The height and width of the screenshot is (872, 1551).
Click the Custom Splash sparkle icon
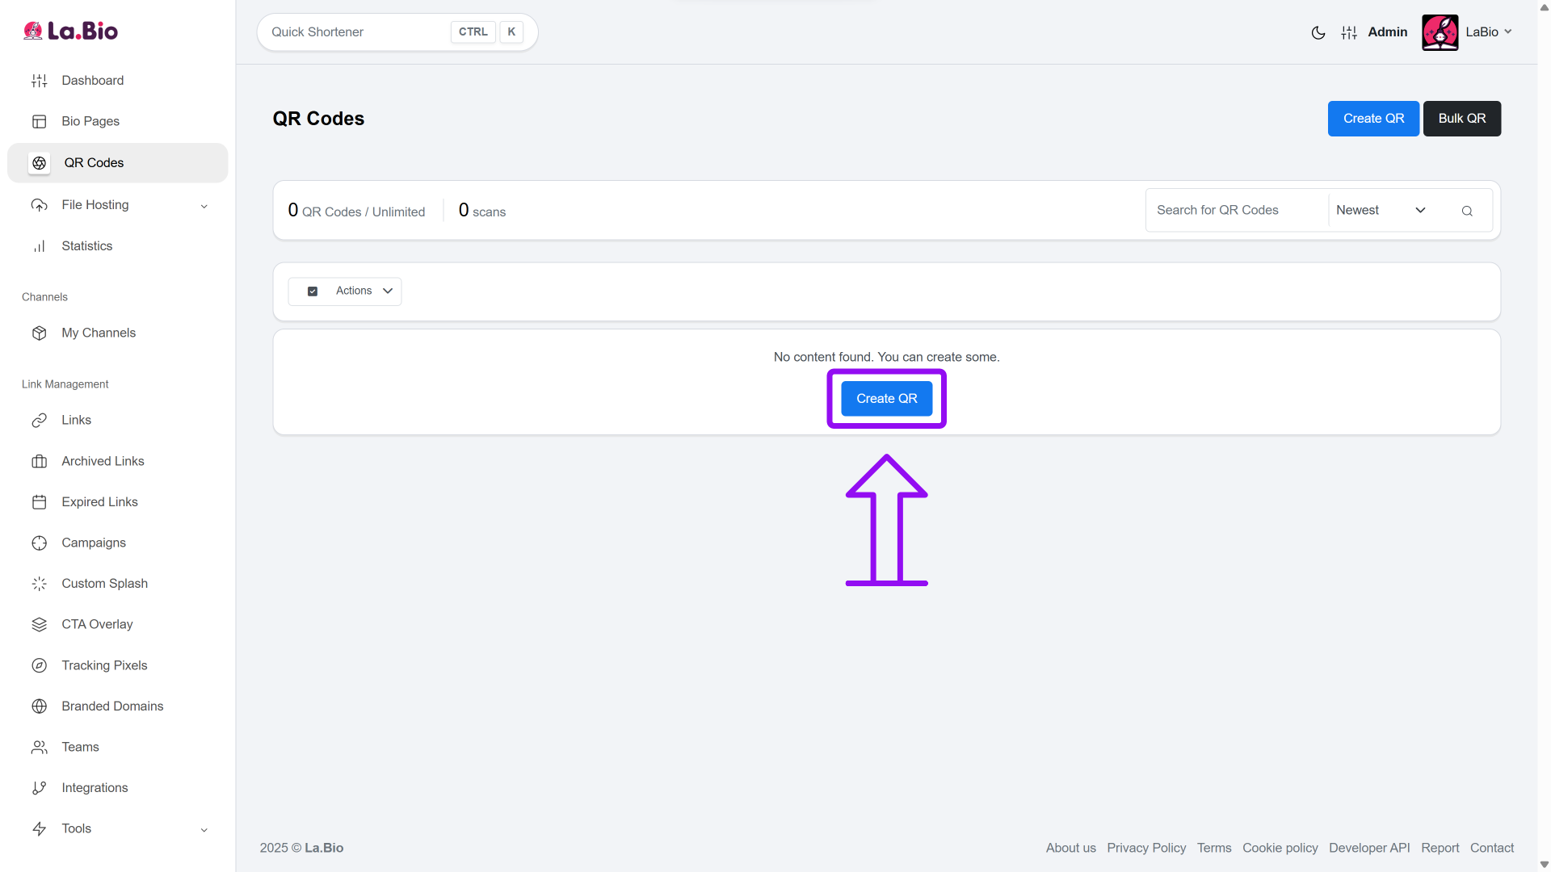click(x=39, y=584)
